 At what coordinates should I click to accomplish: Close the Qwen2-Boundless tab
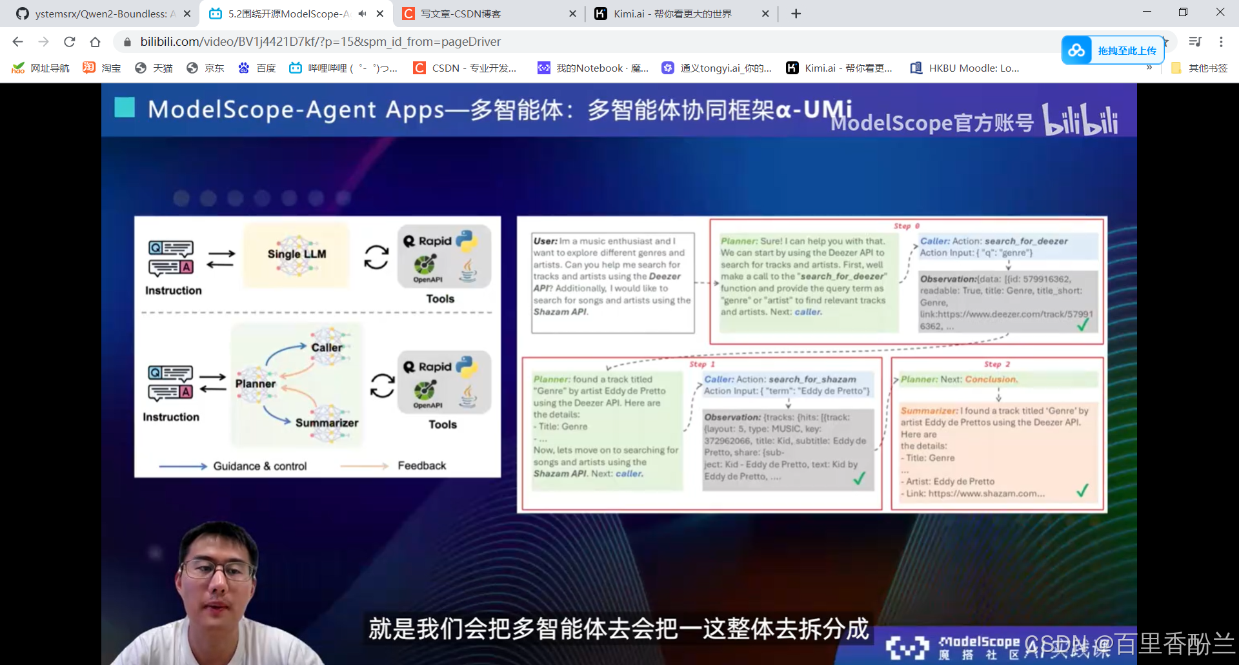pyautogui.click(x=187, y=14)
